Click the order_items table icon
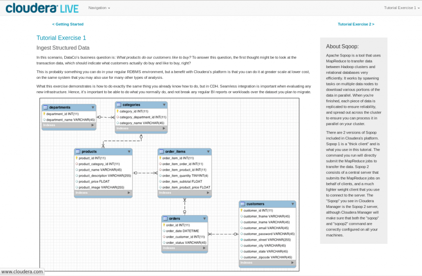The image size is (422, 276). click(x=162, y=151)
